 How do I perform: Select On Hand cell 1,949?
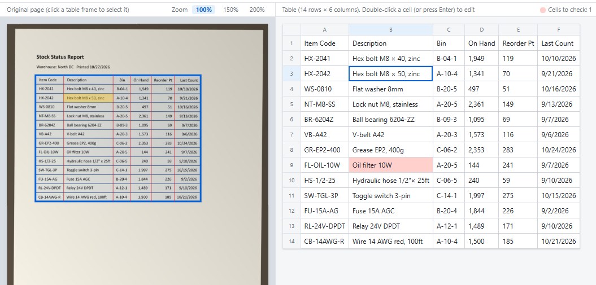[x=481, y=59]
